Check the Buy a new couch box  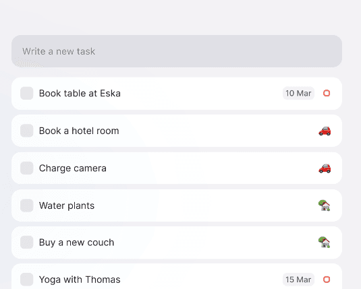click(x=27, y=242)
